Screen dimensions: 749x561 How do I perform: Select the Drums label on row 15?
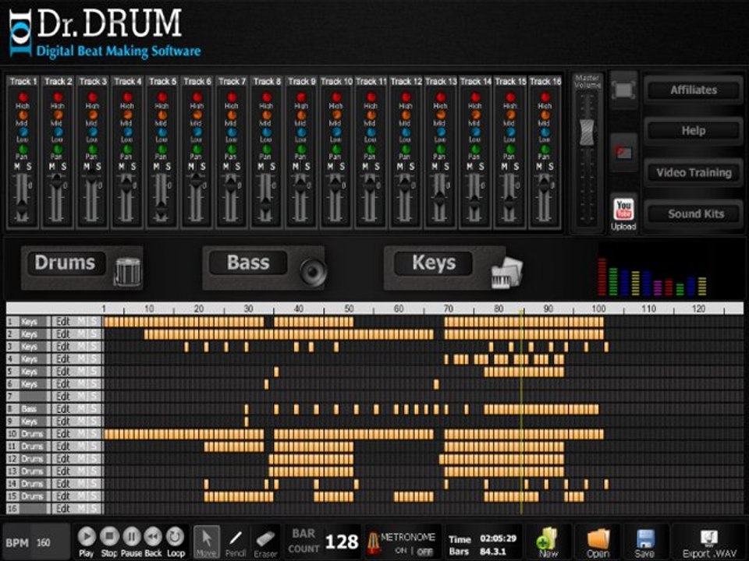click(x=32, y=496)
